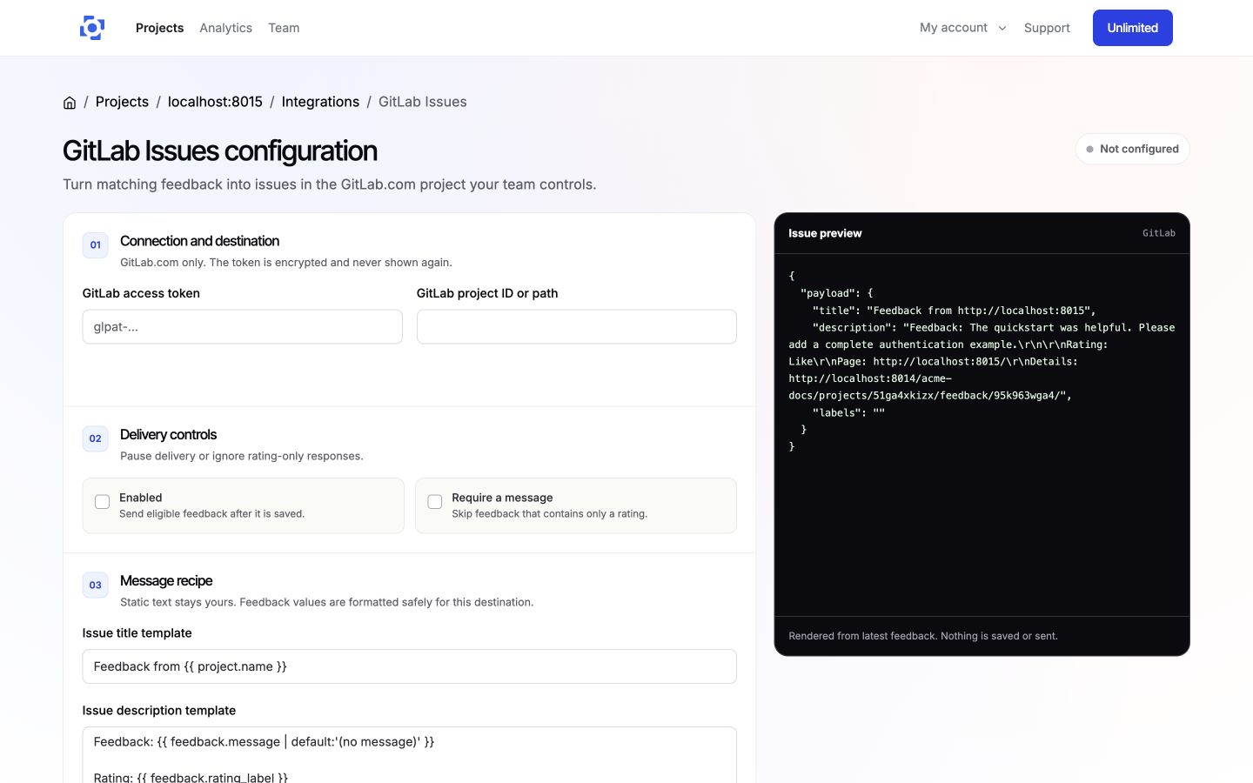This screenshot has height=783, width=1253.
Task: Click the app logo icon
Action: click(92, 28)
